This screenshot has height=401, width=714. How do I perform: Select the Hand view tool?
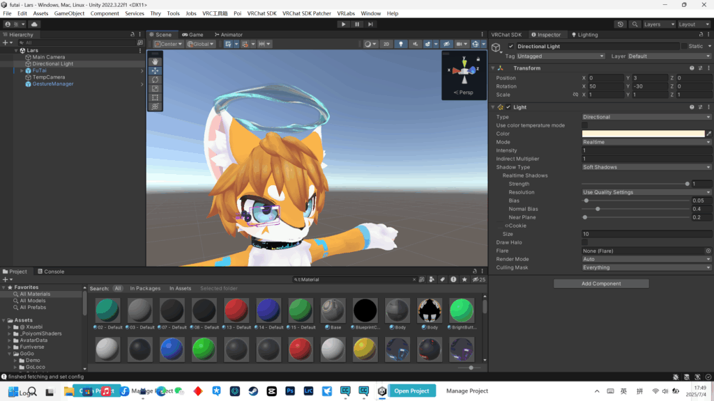point(155,61)
